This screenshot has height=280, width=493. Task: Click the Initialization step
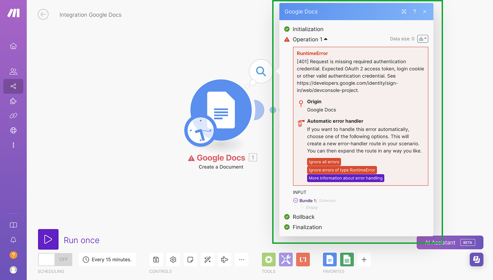pyautogui.click(x=308, y=29)
